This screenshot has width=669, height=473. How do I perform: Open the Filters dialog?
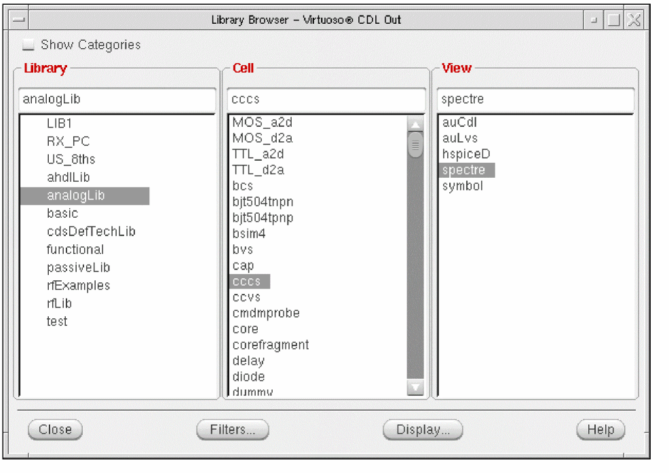233,430
